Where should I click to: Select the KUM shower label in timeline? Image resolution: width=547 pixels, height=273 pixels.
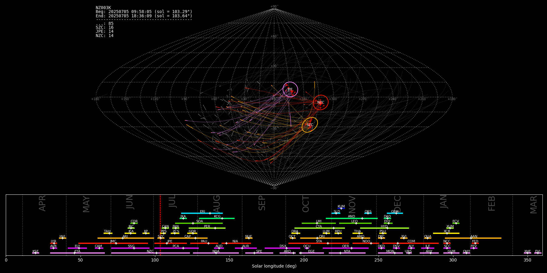tap(341, 207)
